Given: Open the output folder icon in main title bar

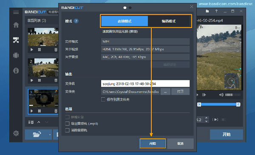Looking at the screenshot, I should coord(207,11).
